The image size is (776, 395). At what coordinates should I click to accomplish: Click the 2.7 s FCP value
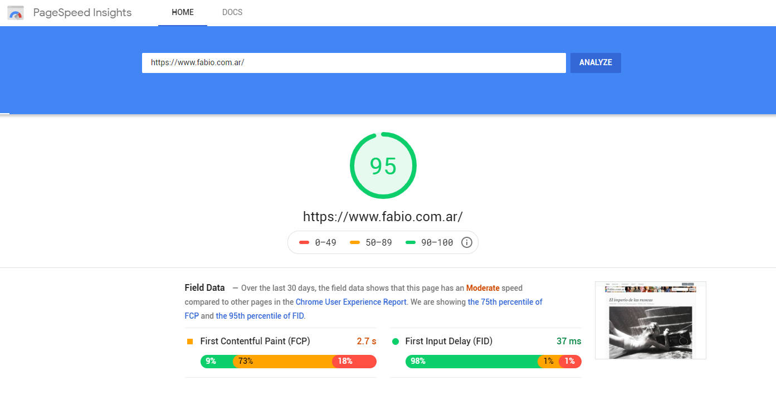coord(367,341)
